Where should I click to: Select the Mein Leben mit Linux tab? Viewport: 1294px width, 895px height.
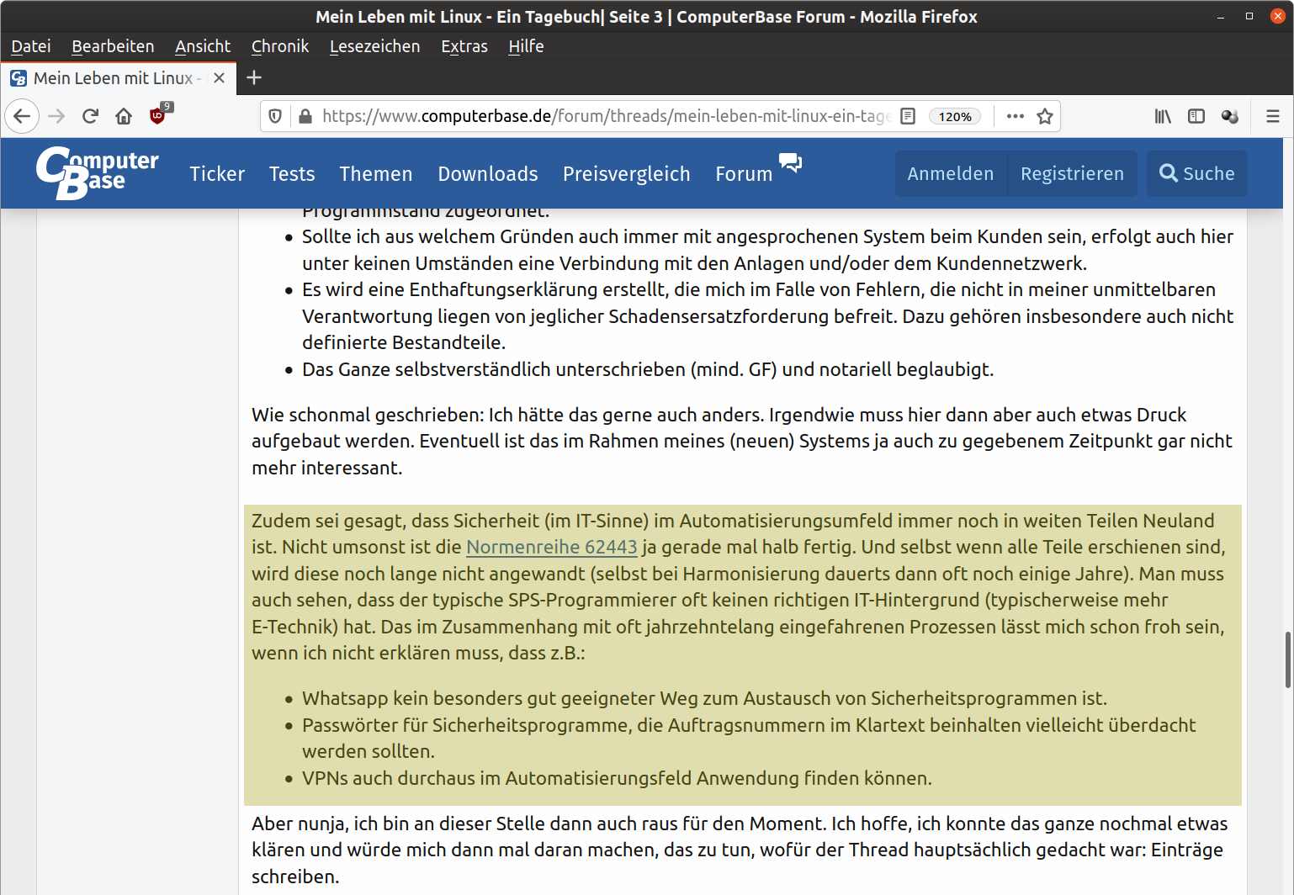tap(114, 77)
